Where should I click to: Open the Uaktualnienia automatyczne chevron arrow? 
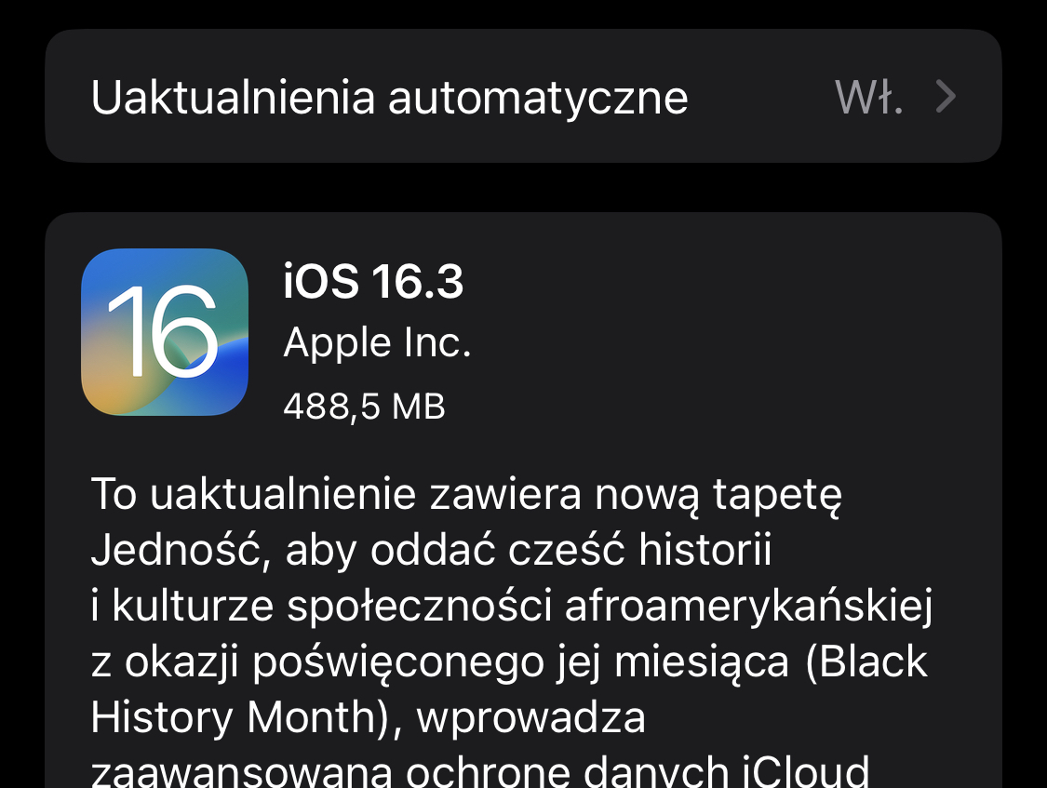[x=946, y=97]
